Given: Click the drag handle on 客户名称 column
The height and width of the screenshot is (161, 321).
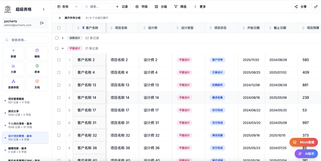Looking at the screenshot, I should [x=78, y=28].
